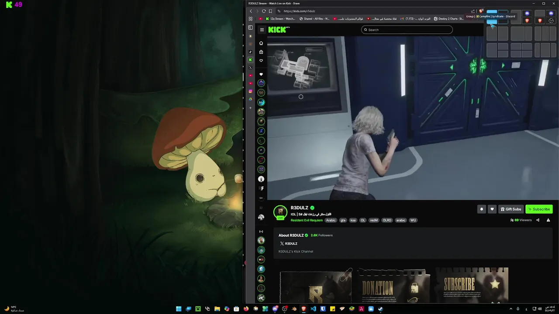Open the Kick shortcut in Brave sidebar
The image size is (559, 314).
(250, 60)
